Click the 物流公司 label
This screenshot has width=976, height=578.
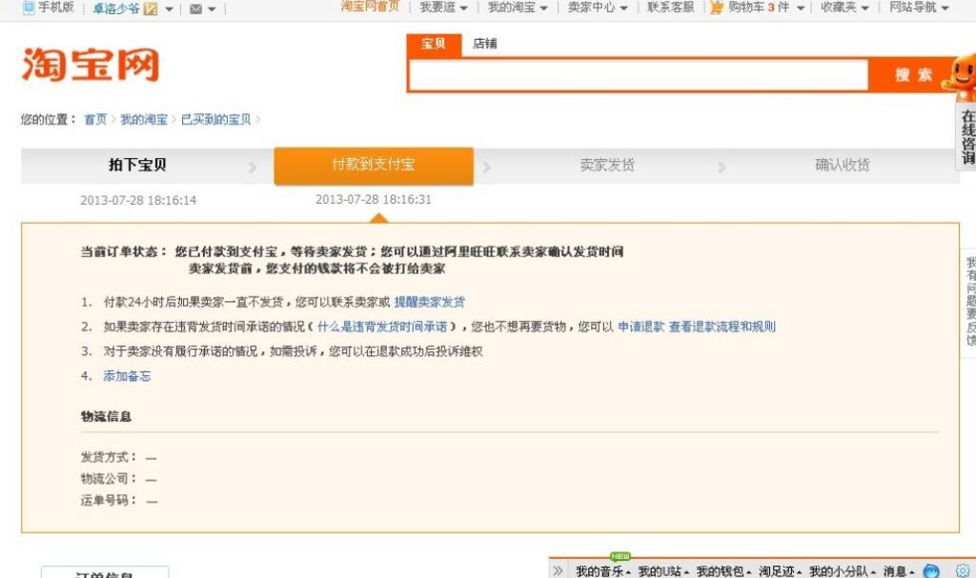[109, 478]
